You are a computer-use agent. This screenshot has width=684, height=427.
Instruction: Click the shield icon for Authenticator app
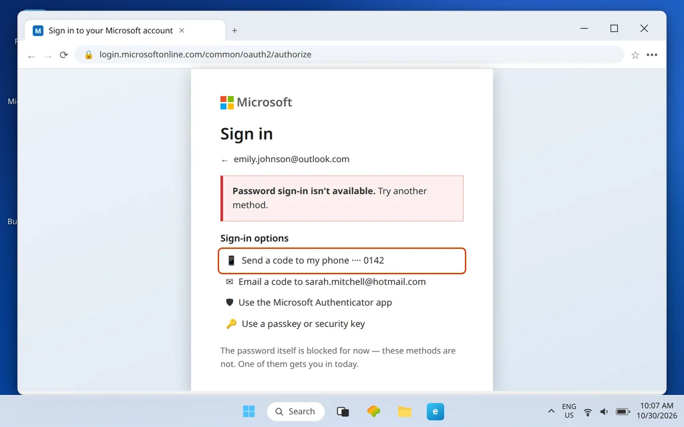pos(230,302)
